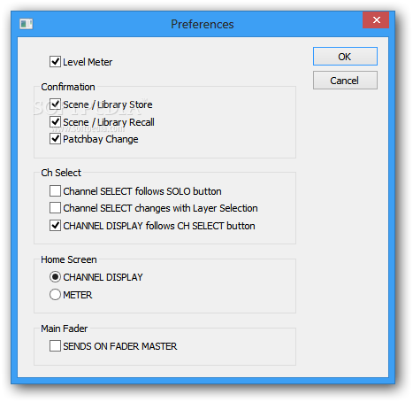Enable Channel SELECT changes with Layer Selection

coord(55,208)
